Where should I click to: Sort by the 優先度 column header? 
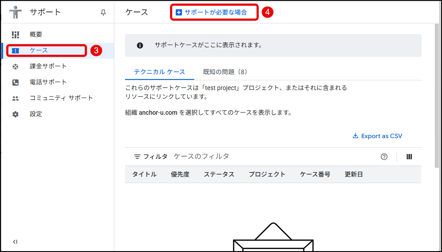180,174
